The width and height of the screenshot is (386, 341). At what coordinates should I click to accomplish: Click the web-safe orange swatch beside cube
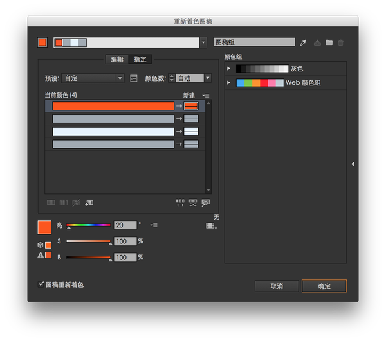[48, 245]
